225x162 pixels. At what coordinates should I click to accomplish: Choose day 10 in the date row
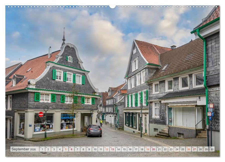[95, 149]
